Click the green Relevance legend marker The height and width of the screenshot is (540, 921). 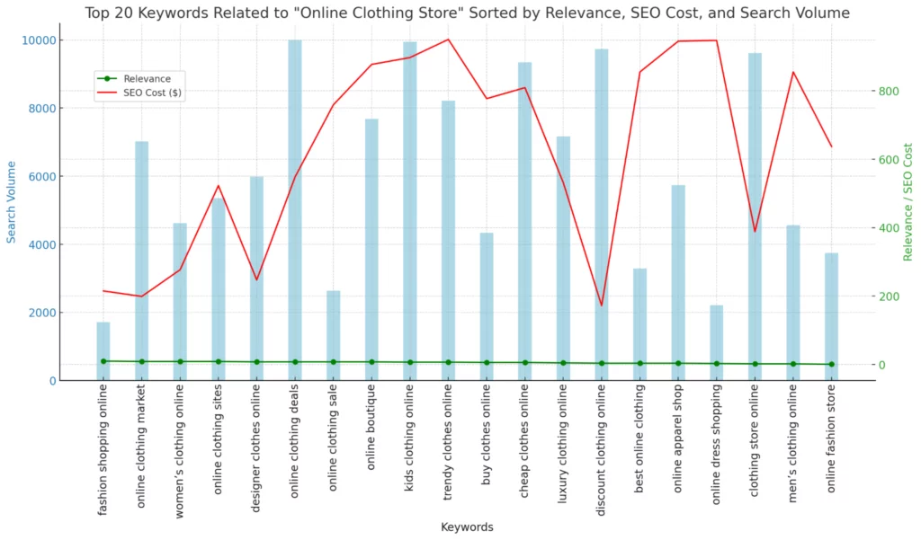108,79
